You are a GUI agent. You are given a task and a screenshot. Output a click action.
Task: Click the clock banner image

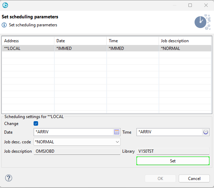[202, 21]
